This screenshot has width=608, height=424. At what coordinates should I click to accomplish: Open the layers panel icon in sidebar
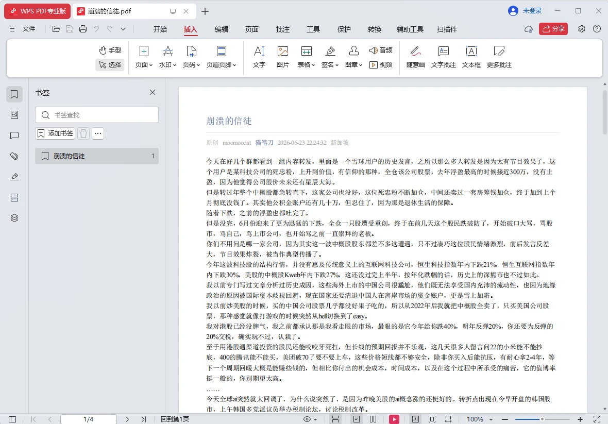[14, 218]
